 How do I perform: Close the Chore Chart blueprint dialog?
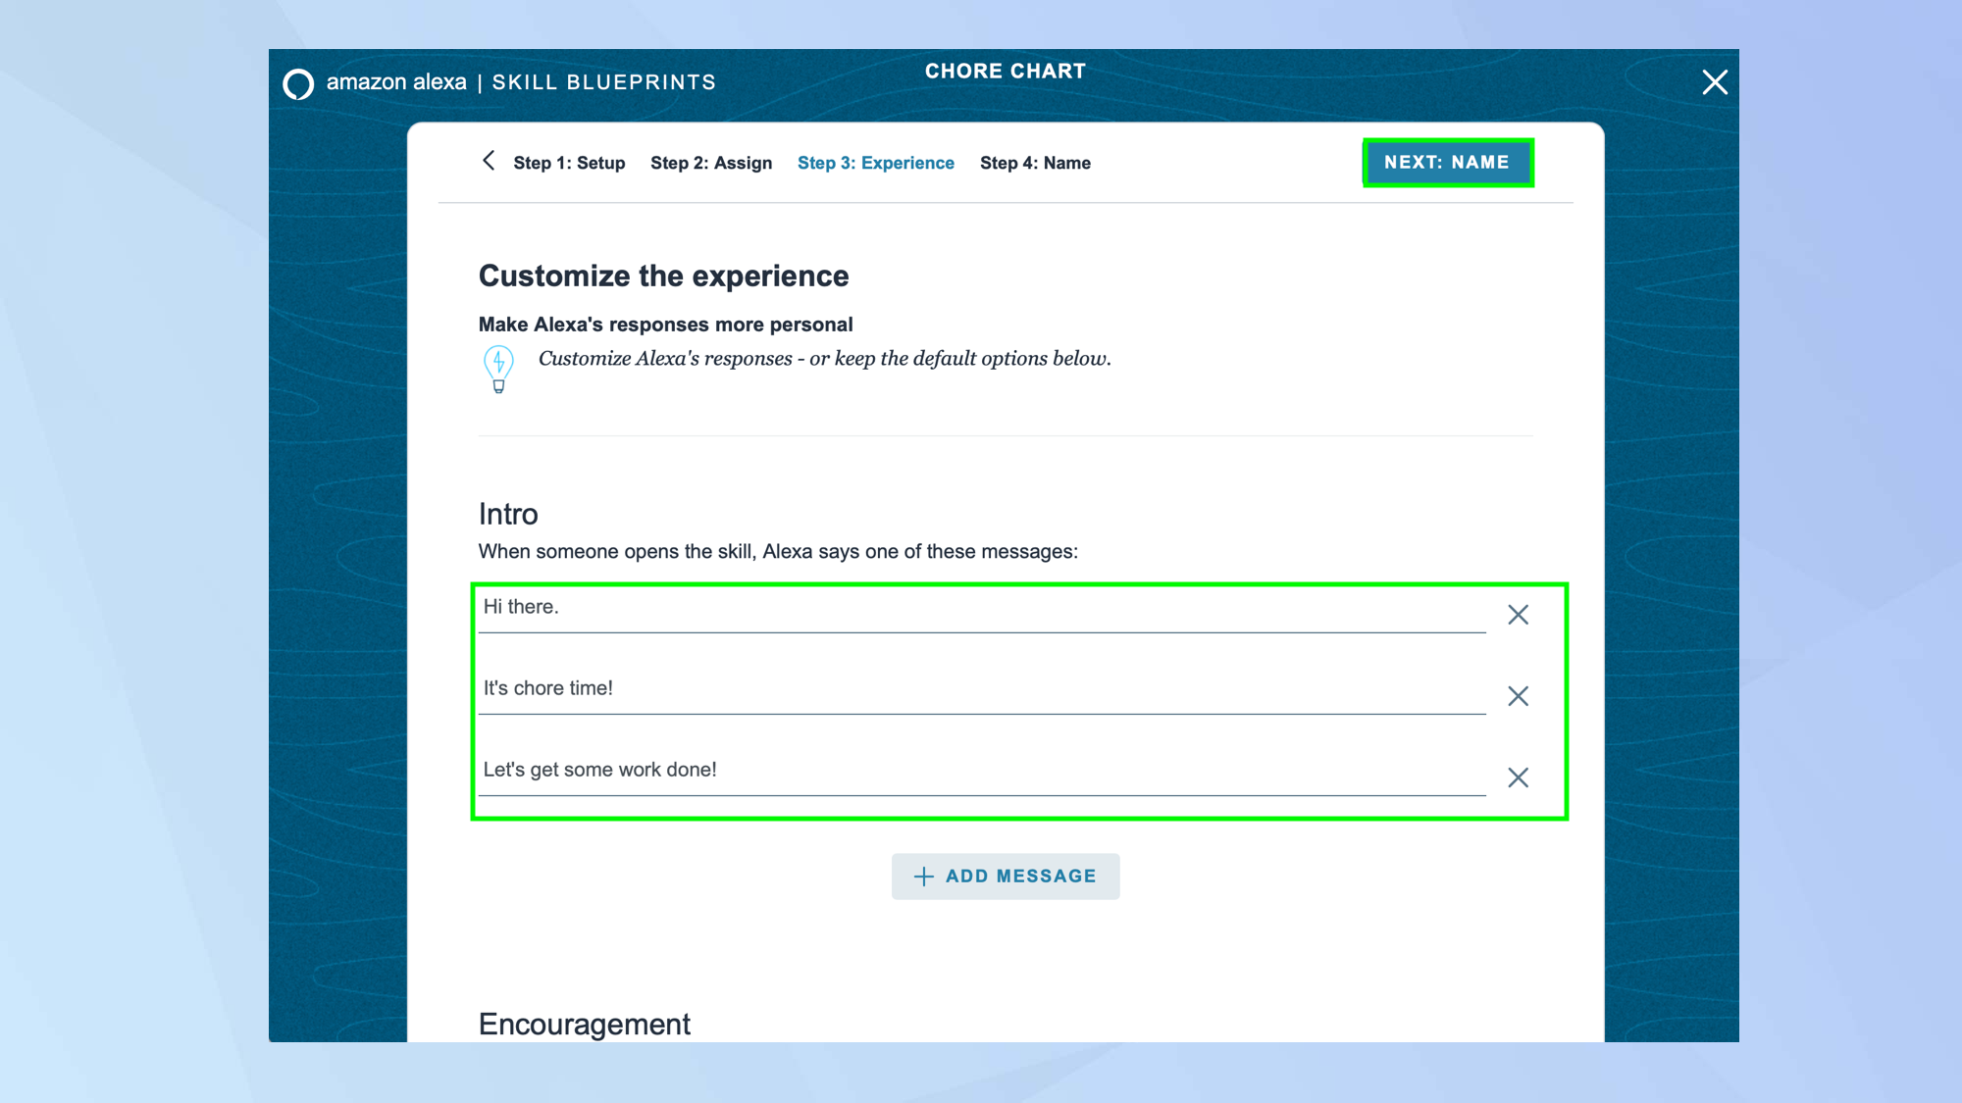click(x=1714, y=82)
